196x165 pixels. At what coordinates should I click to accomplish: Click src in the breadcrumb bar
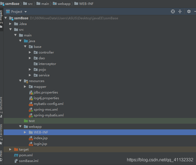point(30,4)
